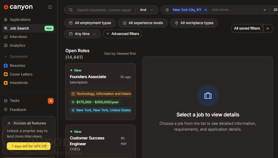
Task: Change the Sort by: Newest first option
Action: coord(120,54)
